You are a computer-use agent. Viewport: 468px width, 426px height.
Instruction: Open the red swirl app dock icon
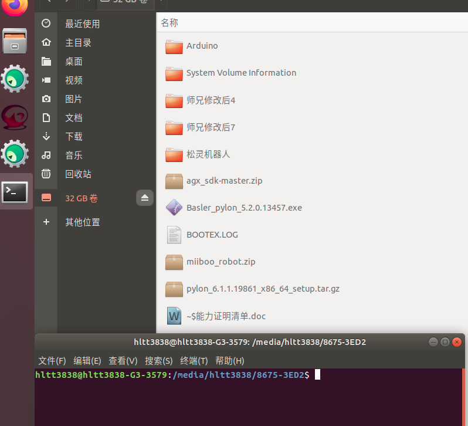15,117
